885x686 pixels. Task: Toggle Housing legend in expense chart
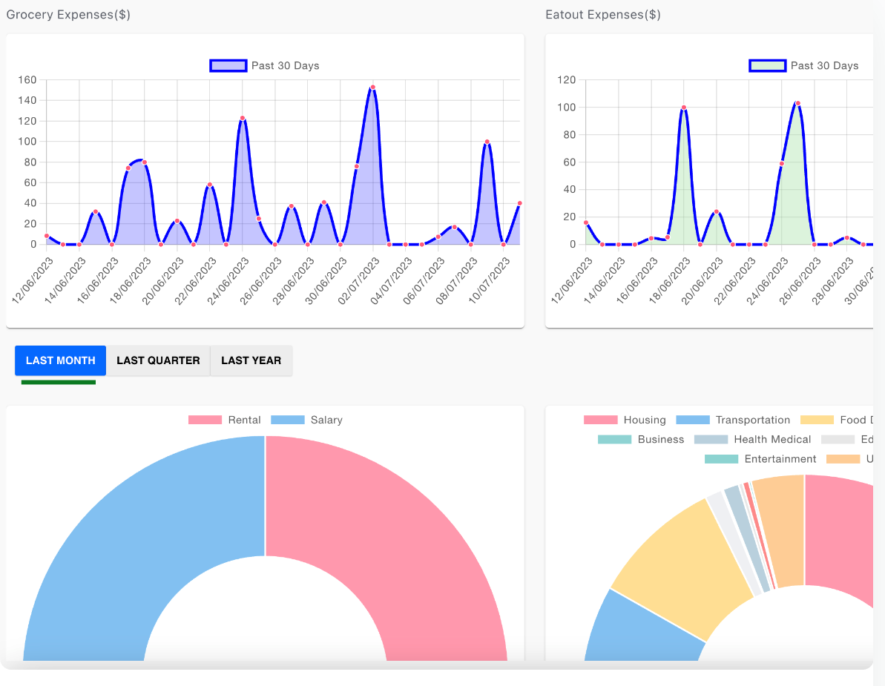(x=625, y=420)
